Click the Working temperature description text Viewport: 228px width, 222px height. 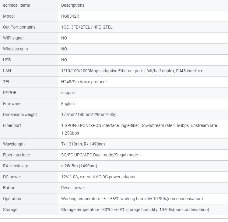click(x=132, y=199)
